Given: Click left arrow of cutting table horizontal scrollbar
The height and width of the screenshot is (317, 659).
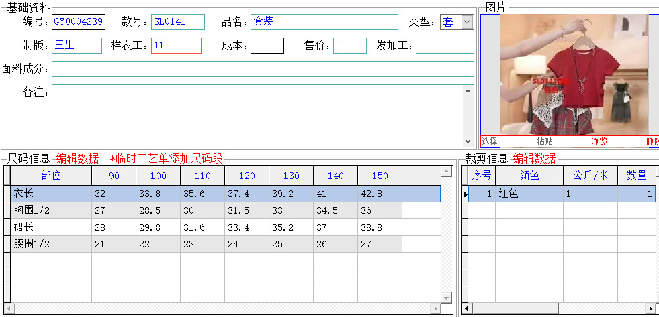Looking at the screenshot, I should [x=466, y=309].
